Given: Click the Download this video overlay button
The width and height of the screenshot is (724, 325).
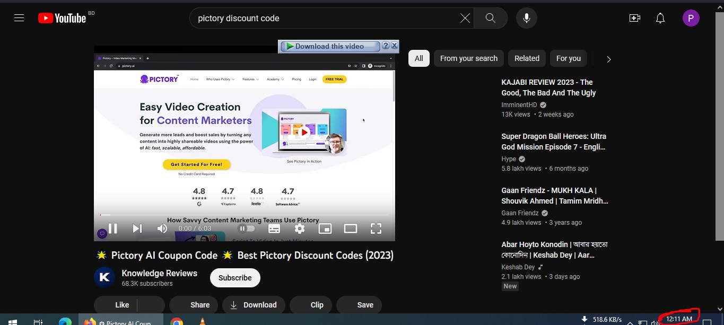Looking at the screenshot, I should (329, 46).
